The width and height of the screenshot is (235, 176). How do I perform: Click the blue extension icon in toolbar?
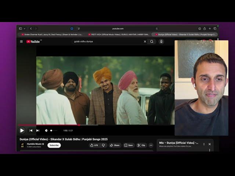coord(72,29)
